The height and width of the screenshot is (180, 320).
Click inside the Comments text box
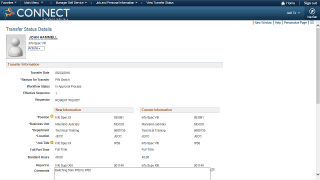tap(132, 173)
